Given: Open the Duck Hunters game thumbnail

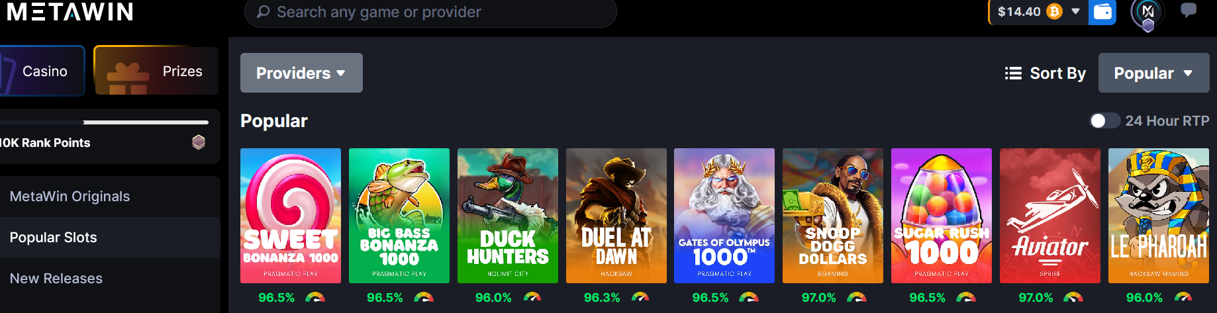Looking at the screenshot, I should (508, 216).
